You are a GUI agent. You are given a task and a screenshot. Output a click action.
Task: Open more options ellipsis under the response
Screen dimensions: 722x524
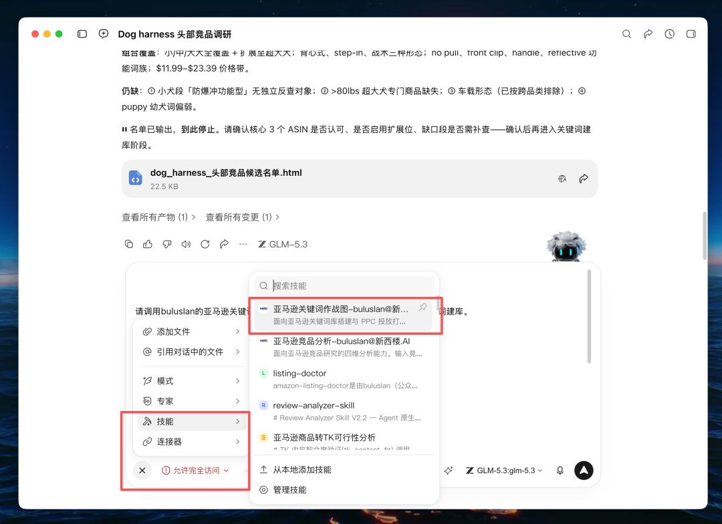pos(243,244)
